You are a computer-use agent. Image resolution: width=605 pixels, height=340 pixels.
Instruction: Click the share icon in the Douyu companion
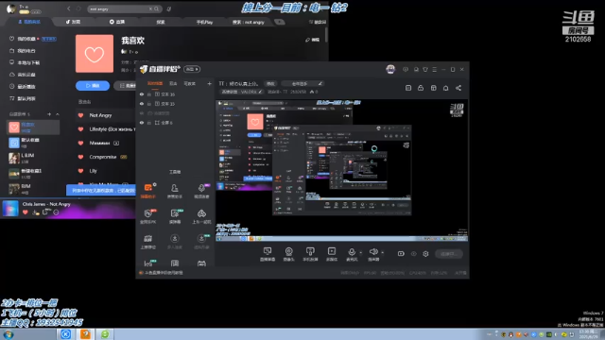tap(458, 88)
